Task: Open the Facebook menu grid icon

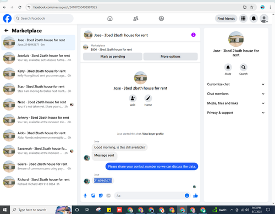Action: point(243,19)
